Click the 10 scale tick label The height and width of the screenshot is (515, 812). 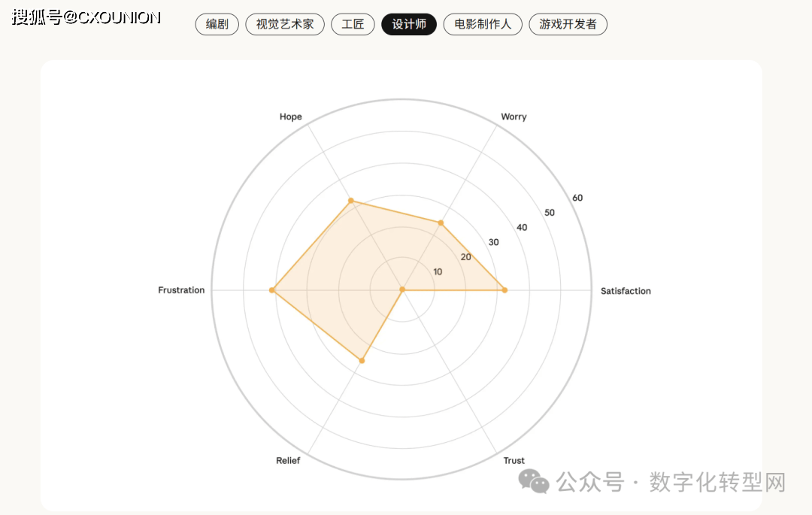coord(438,271)
